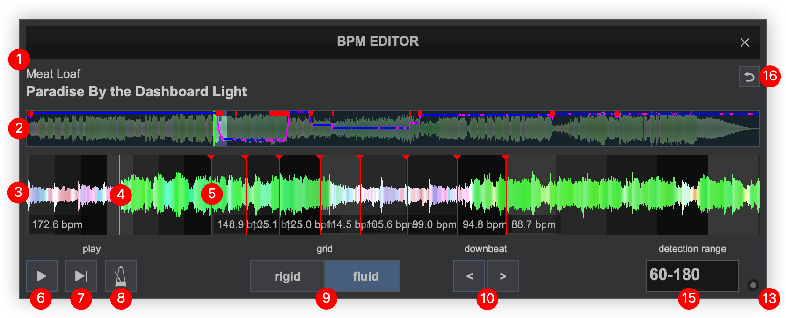Click the 148.9 bpm red anchor marker
Viewport: 786px width, 318px height.
(211, 158)
